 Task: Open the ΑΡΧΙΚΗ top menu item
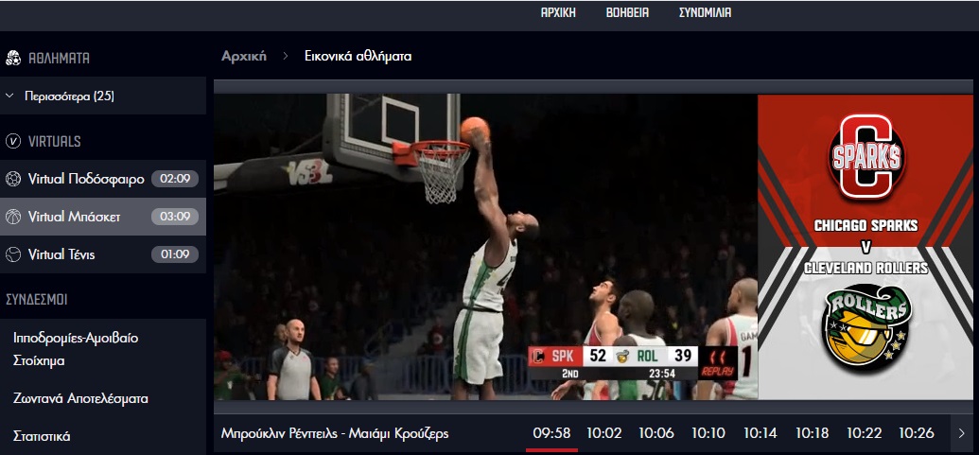coord(558,12)
